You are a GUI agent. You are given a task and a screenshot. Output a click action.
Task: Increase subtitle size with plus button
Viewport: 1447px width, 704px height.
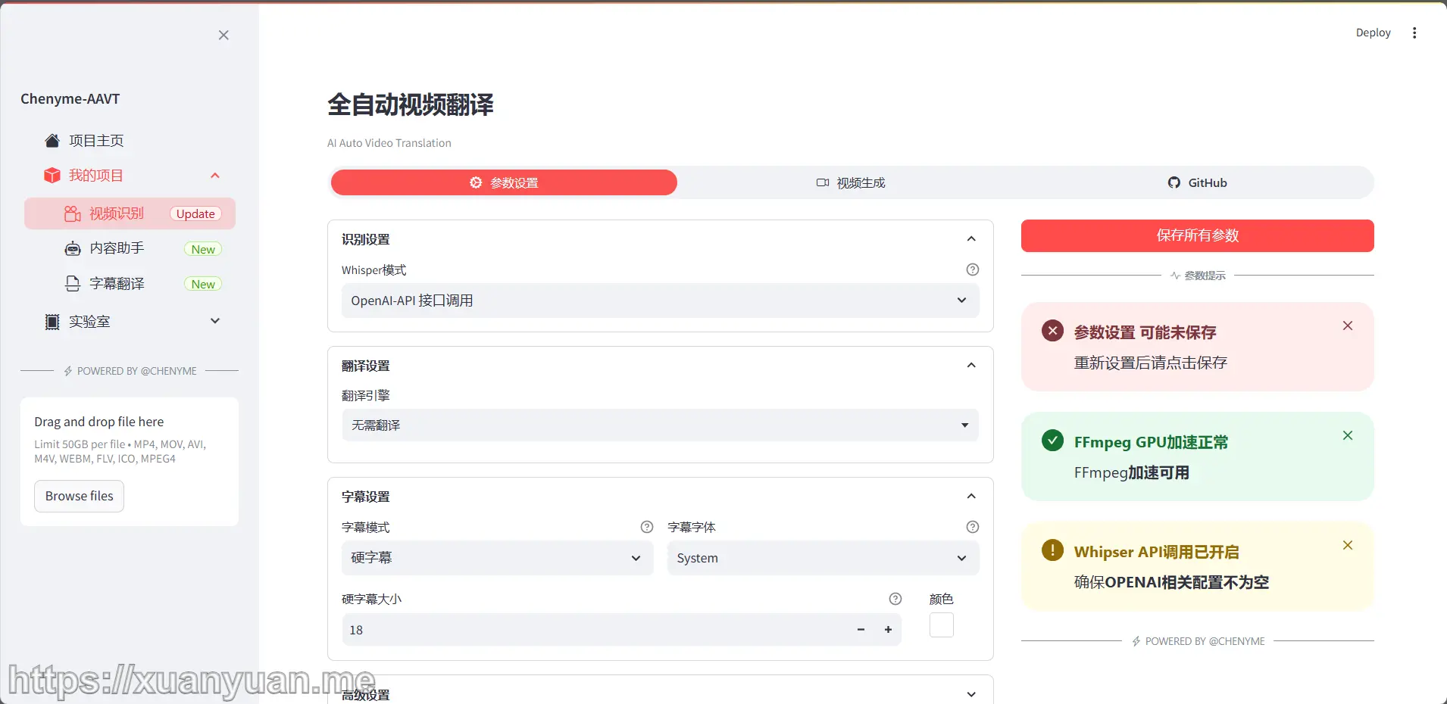(888, 630)
